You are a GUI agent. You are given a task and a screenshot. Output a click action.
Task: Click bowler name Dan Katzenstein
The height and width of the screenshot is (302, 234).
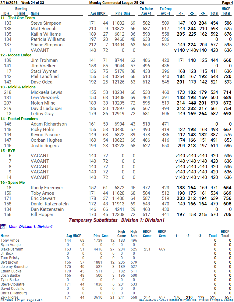click(47, 209)
